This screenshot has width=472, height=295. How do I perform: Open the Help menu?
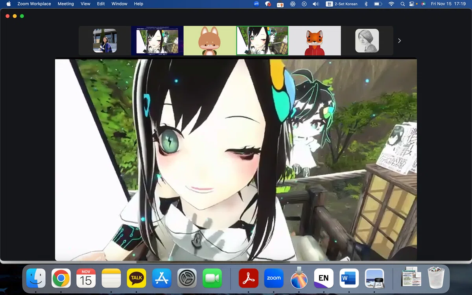point(138,4)
